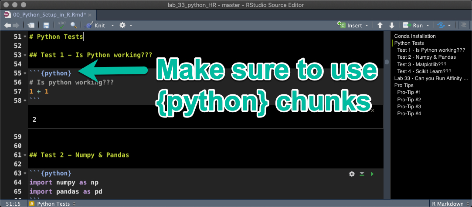
Task: Jump to next chunk with down arrow
Action: [x=392, y=26]
